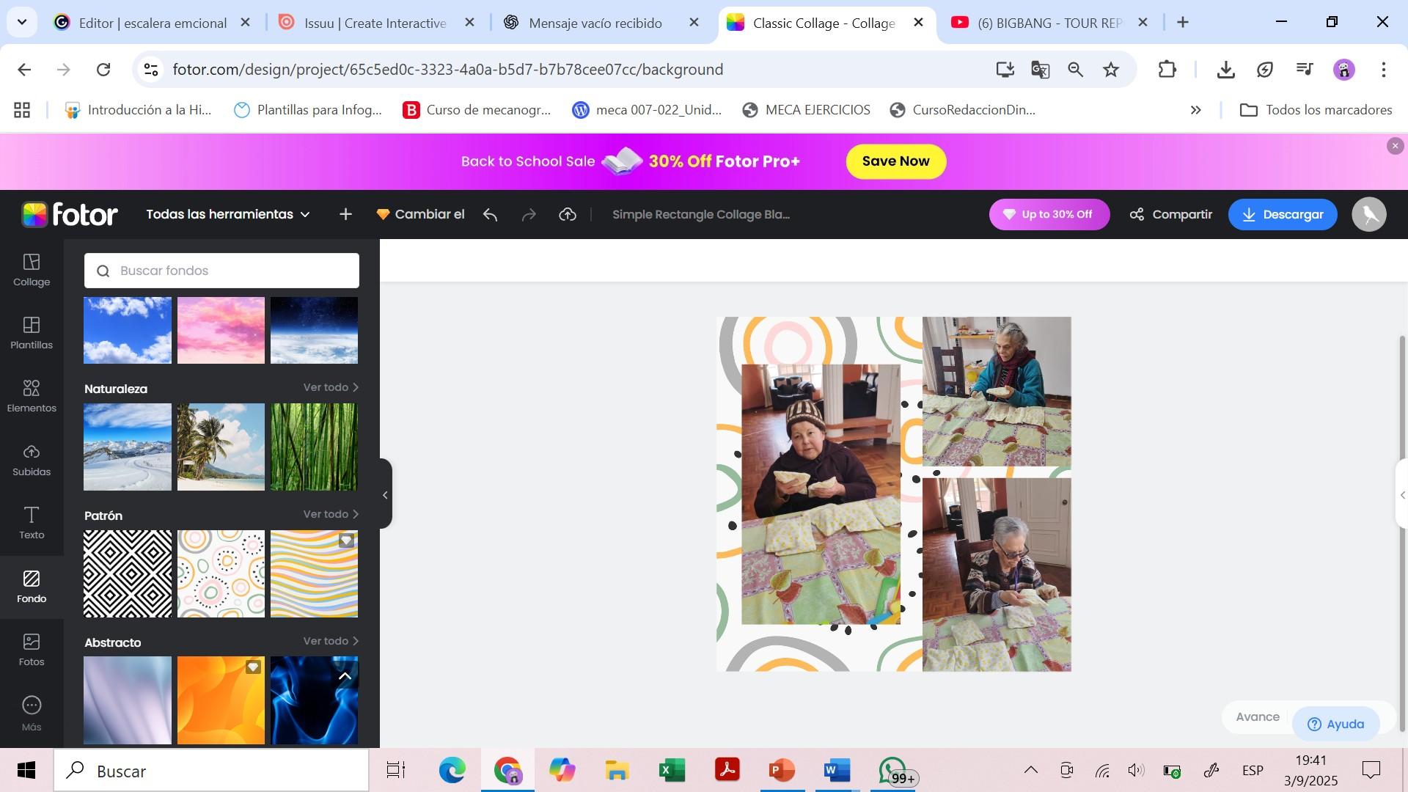1408x792 pixels.
Task: Select the Elementos sidebar tool
Action: pyautogui.click(x=32, y=396)
